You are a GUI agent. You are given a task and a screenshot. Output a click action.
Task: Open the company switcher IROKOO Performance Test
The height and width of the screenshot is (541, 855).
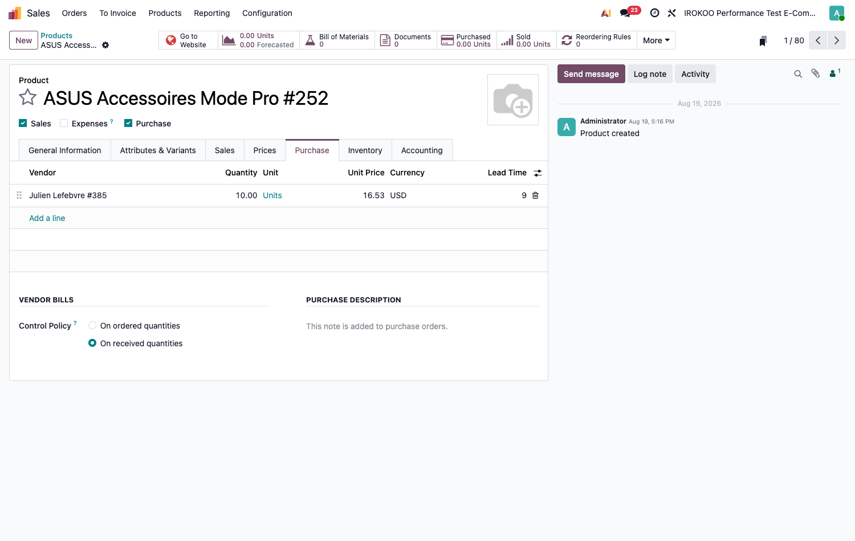click(x=750, y=13)
